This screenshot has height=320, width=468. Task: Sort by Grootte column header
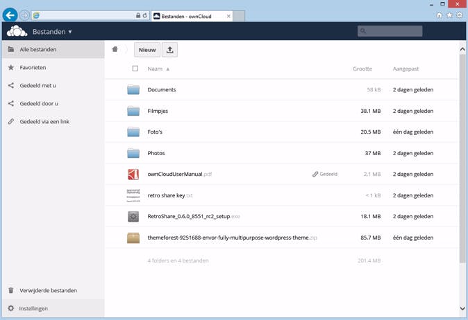tap(362, 69)
